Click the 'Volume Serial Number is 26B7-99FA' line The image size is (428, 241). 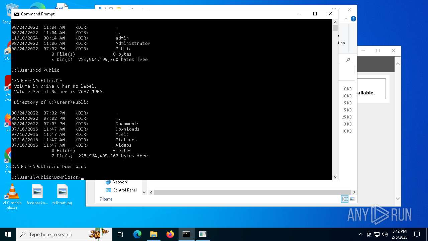pyautogui.click(x=58, y=91)
